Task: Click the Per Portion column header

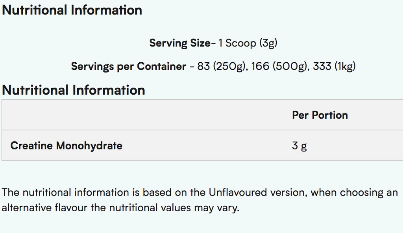Action: (x=320, y=115)
